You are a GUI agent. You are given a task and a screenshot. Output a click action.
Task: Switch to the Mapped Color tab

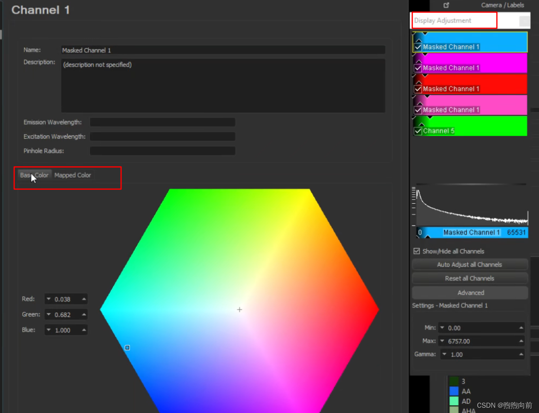[x=73, y=175]
